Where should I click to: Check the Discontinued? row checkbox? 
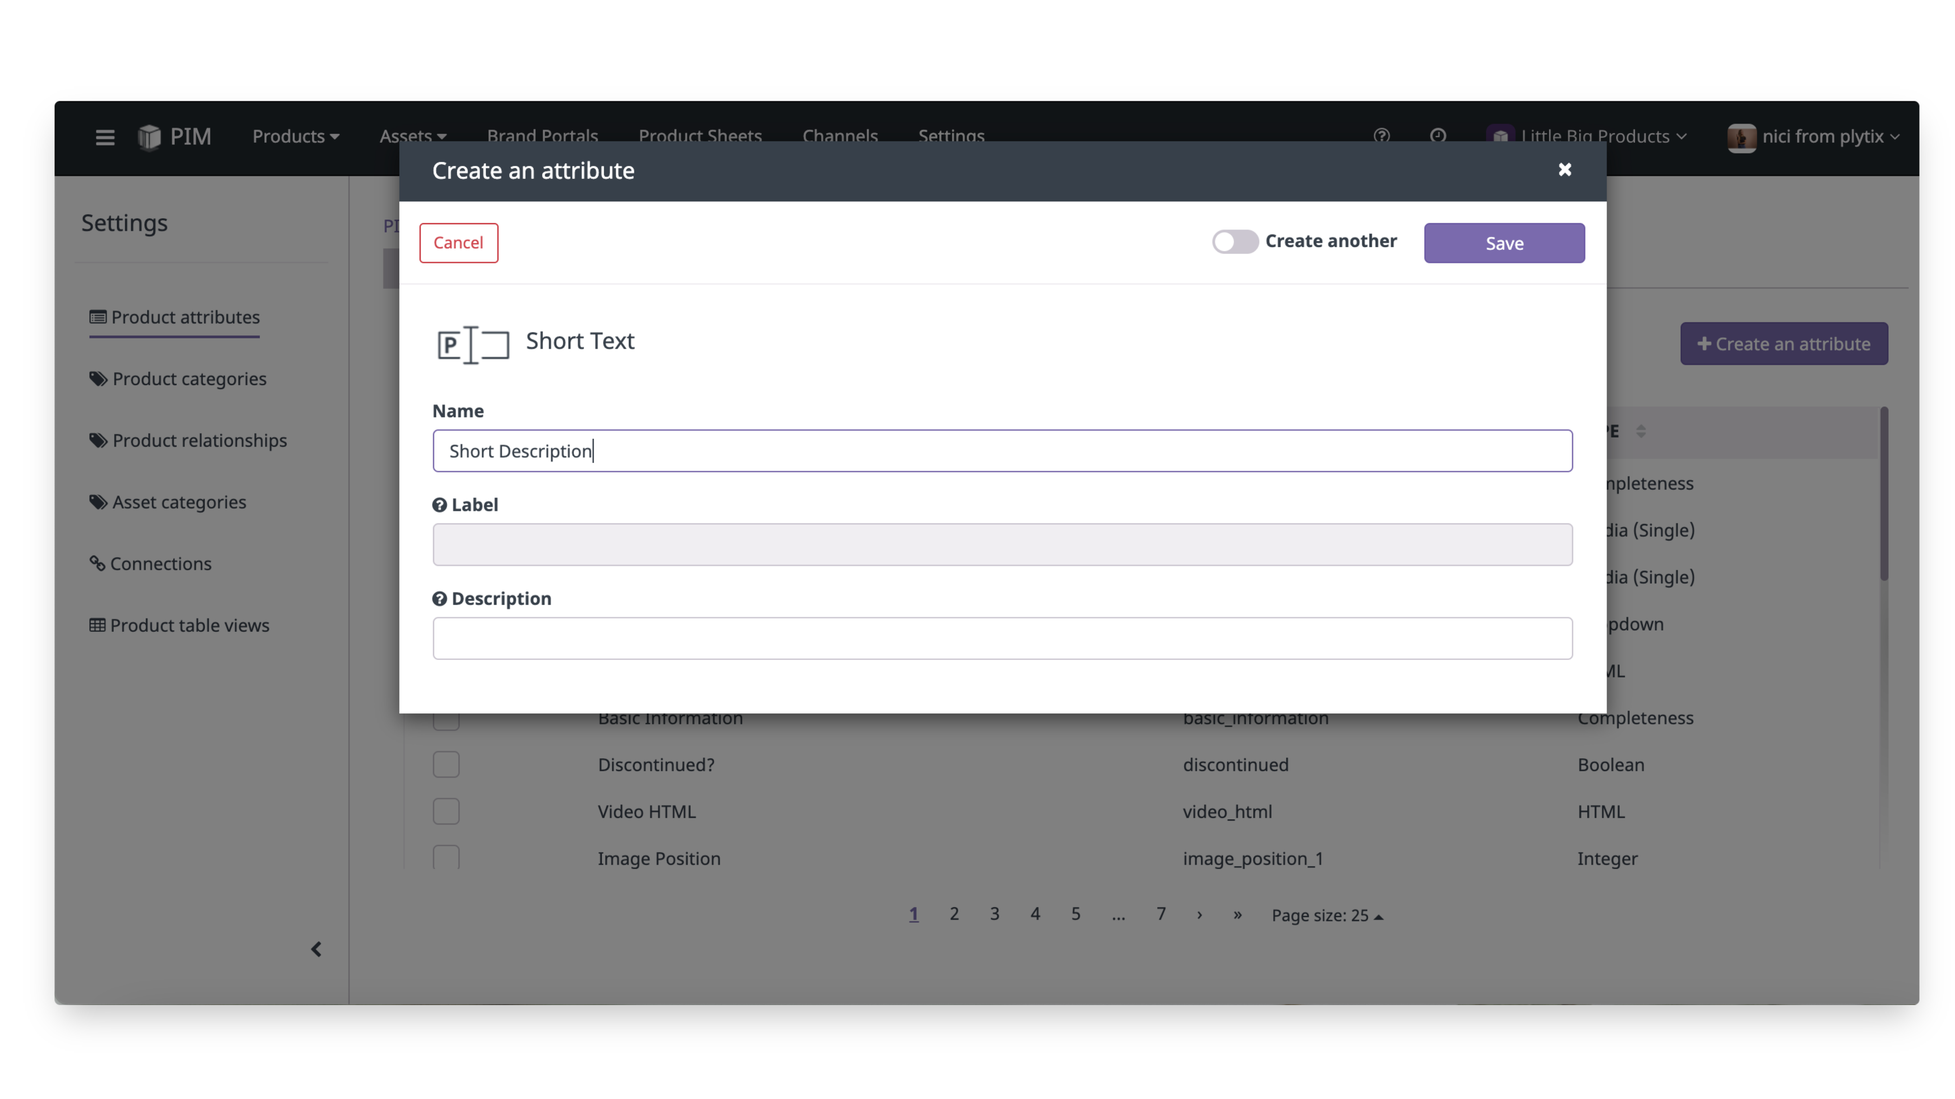tap(446, 765)
